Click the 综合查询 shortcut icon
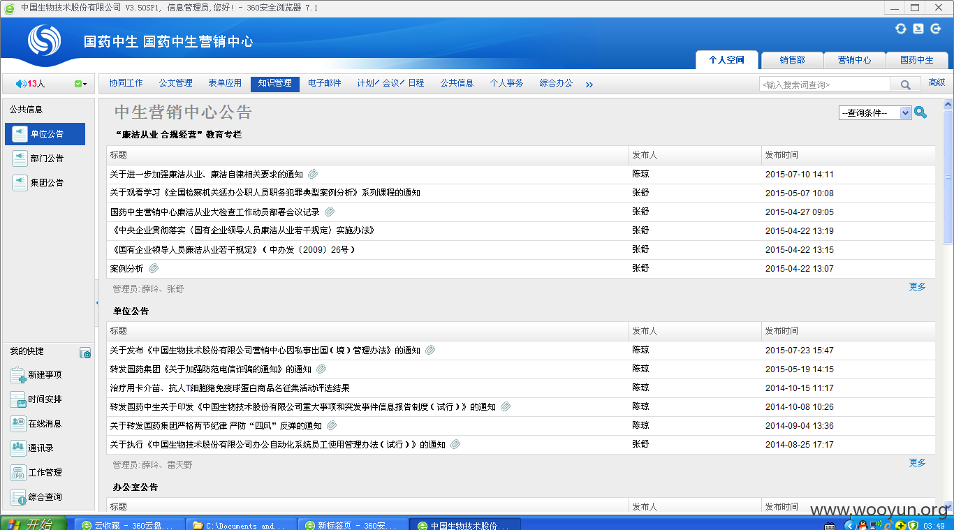954x530 pixels. tap(18, 497)
